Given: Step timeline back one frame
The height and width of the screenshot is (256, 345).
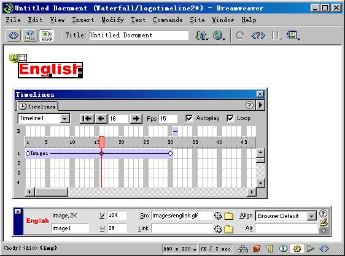Looking at the screenshot, I should pyautogui.click(x=101, y=119).
